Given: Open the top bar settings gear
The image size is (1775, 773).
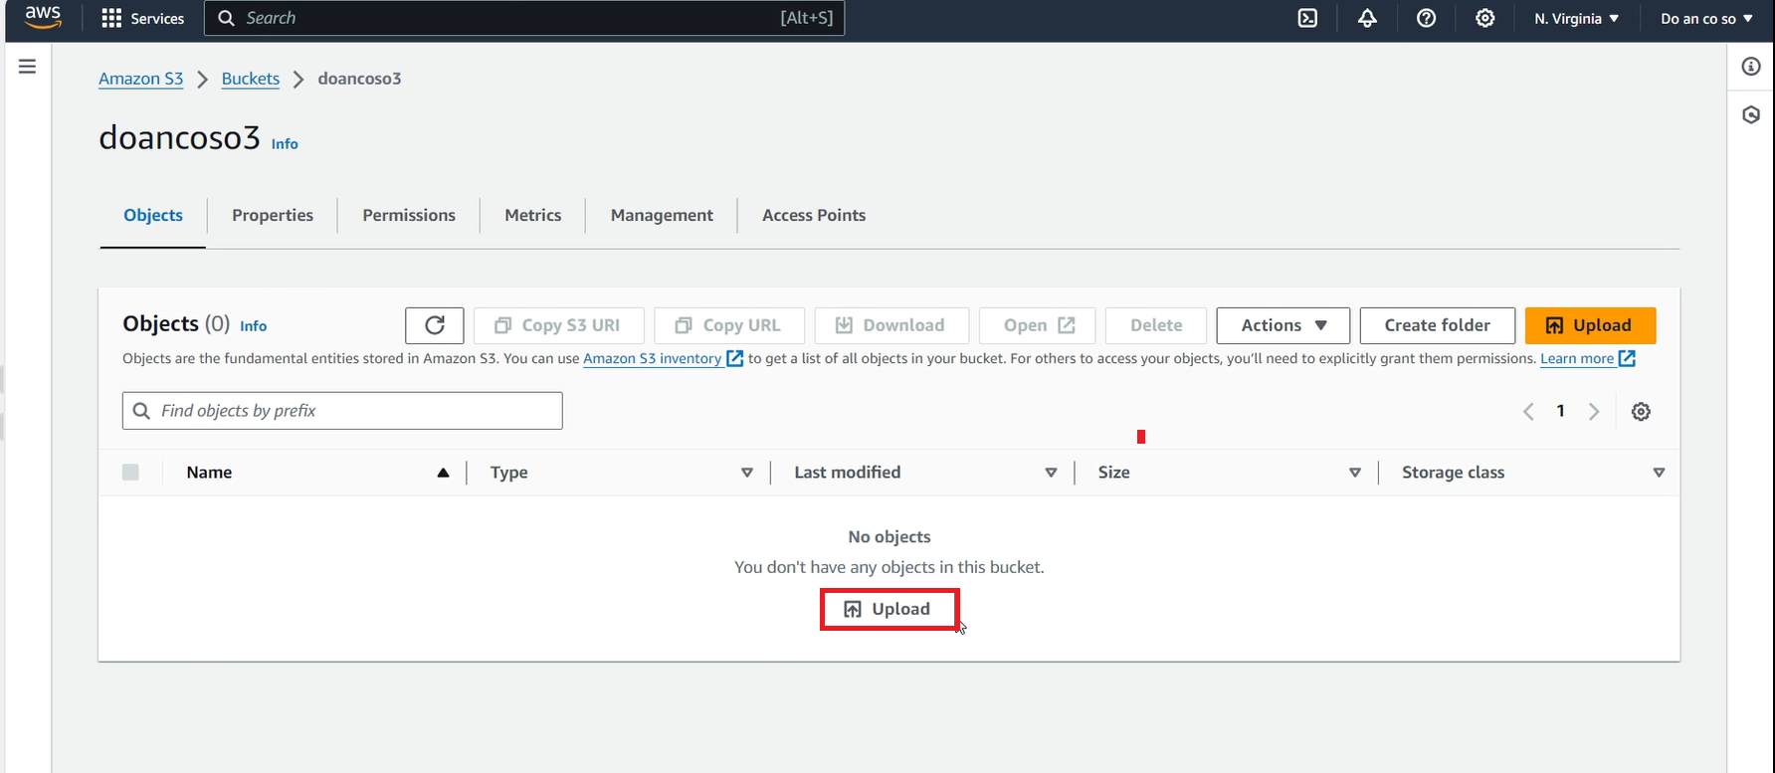Looking at the screenshot, I should tap(1484, 19).
